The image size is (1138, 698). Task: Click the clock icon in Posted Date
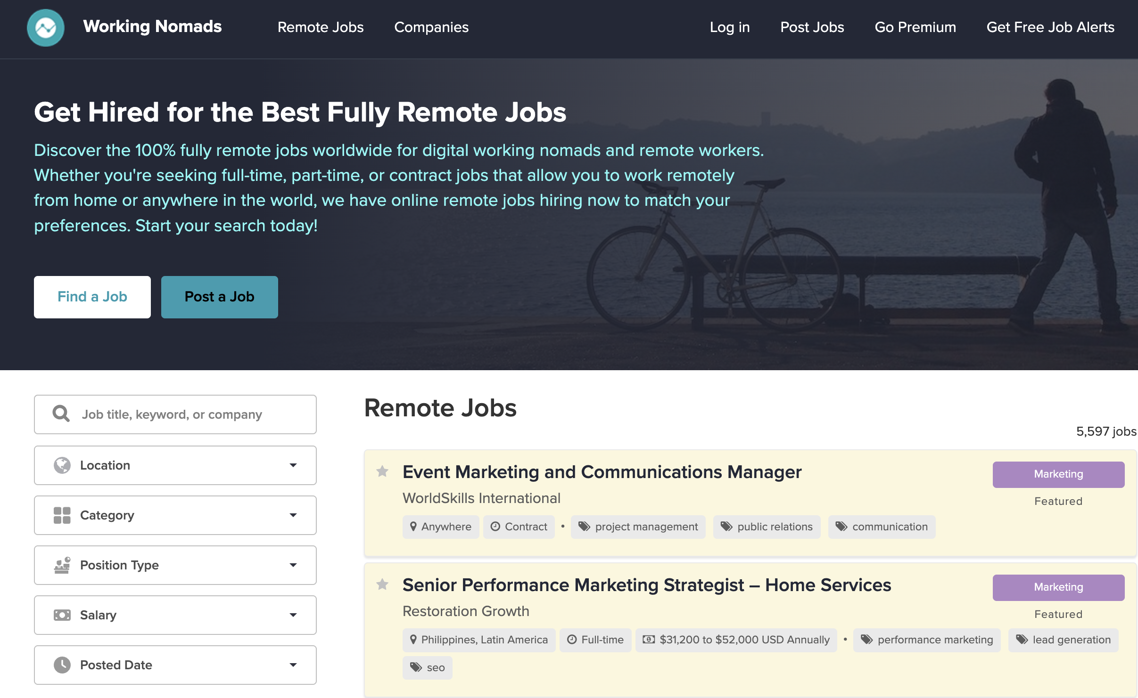coord(62,665)
